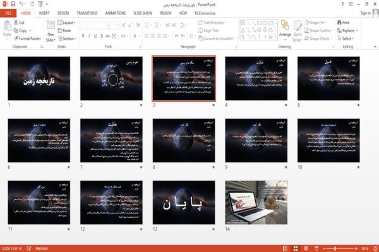Click Find in the Editing group
The width and height of the screenshot is (379, 252).
(343, 23)
